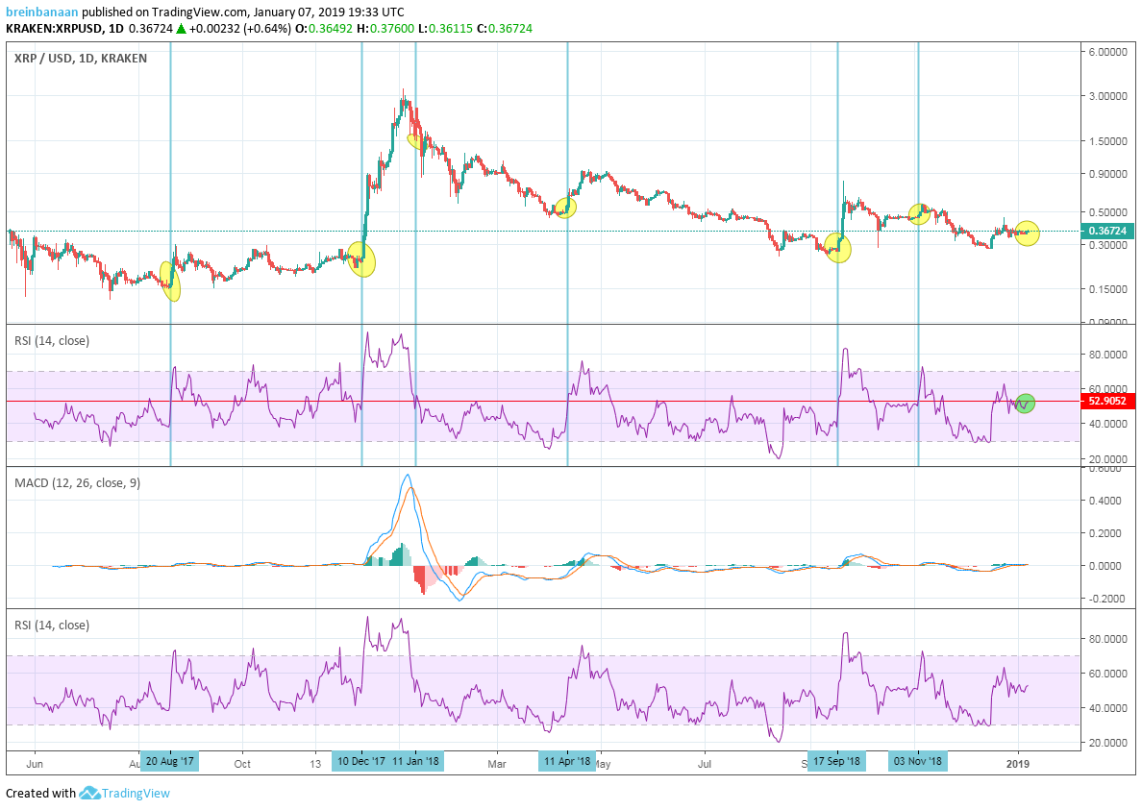This screenshot has width=1142, height=810.
Task: Click the +0.00232 (+0.64%) change text
Action: click(x=239, y=29)
